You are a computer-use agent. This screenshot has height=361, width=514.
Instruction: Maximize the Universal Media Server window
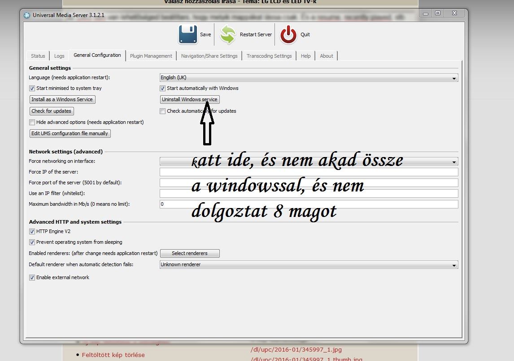(x=438, y=13)
